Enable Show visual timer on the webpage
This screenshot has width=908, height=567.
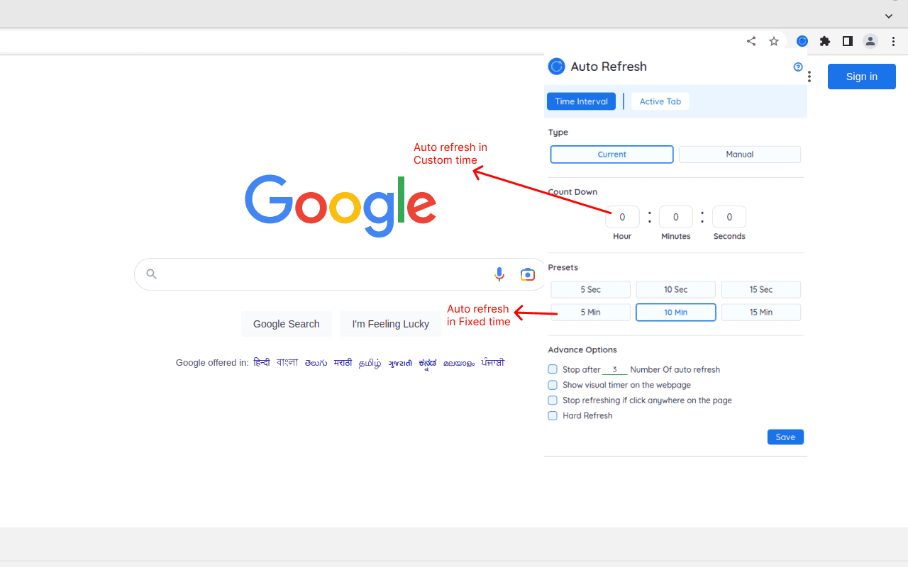pyautogui.click(x=553, y=385)
